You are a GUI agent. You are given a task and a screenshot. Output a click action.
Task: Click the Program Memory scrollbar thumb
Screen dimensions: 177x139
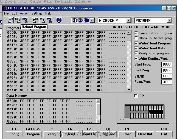click(x=129, y=38)
